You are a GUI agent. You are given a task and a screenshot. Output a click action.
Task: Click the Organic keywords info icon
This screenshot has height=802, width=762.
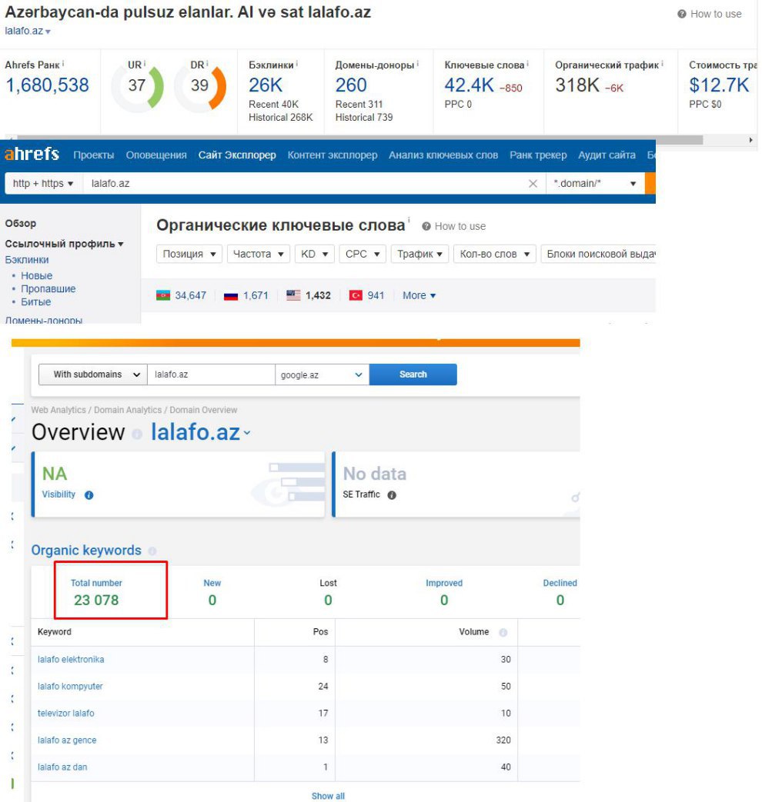152,551
